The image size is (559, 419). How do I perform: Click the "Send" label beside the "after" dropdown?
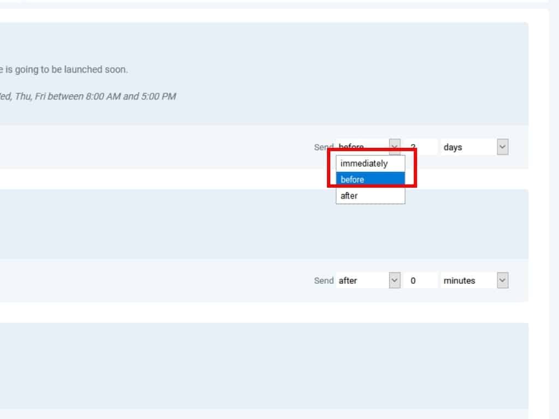(323, 280)
